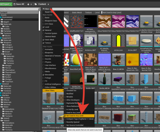Uncheck the Static Mesh filter checkbox
This screenshot has height=132, width=160.
(x=44, y=40)
